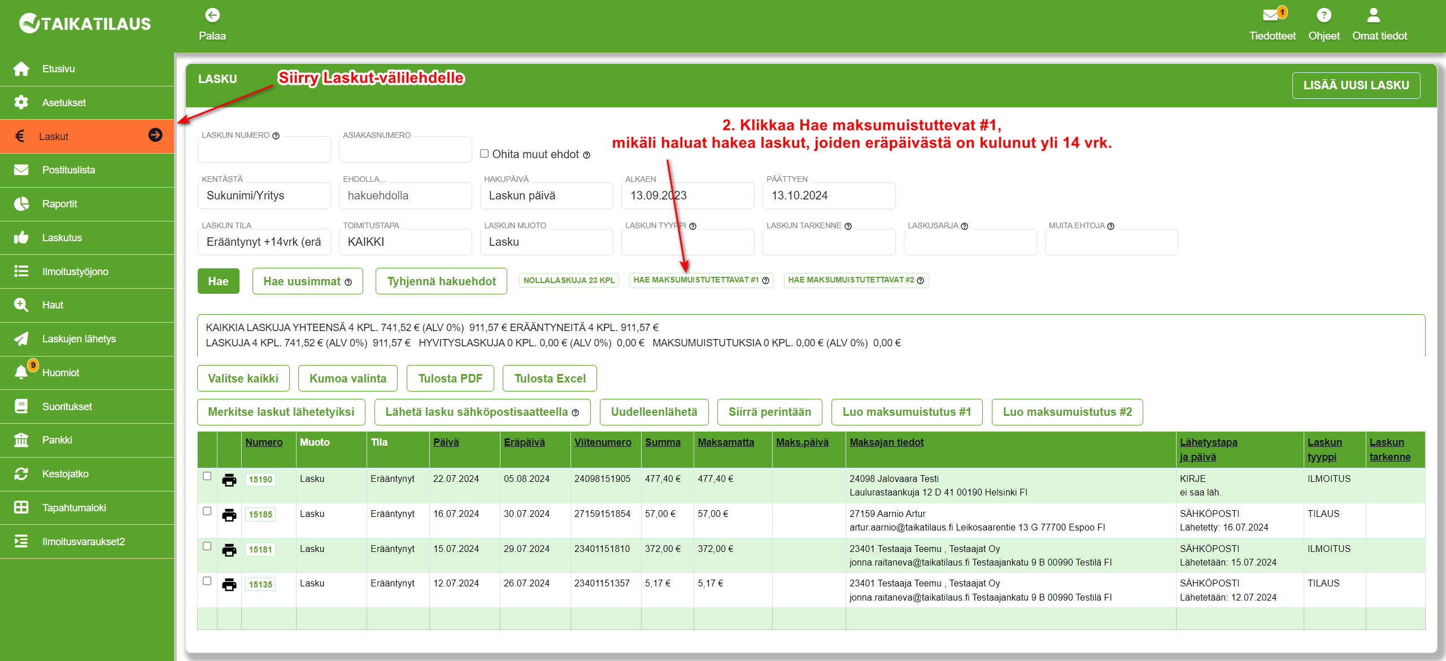The image size is (1446, 661).
Task: Click printer icon for invoice 15135
Action: click(229, 585)
